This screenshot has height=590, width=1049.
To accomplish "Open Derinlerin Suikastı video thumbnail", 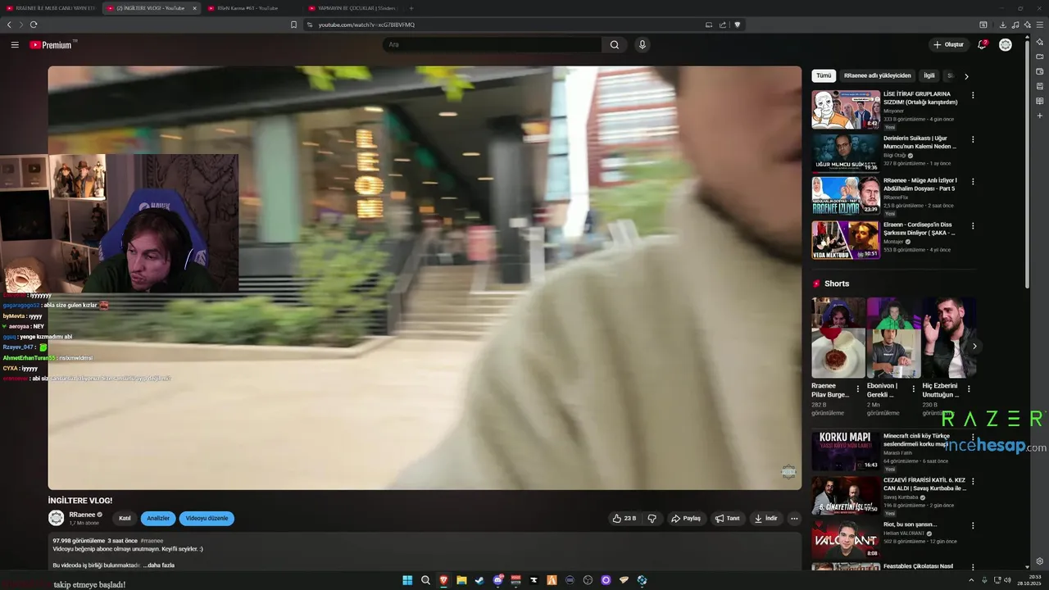I will (x=846, y=153).
